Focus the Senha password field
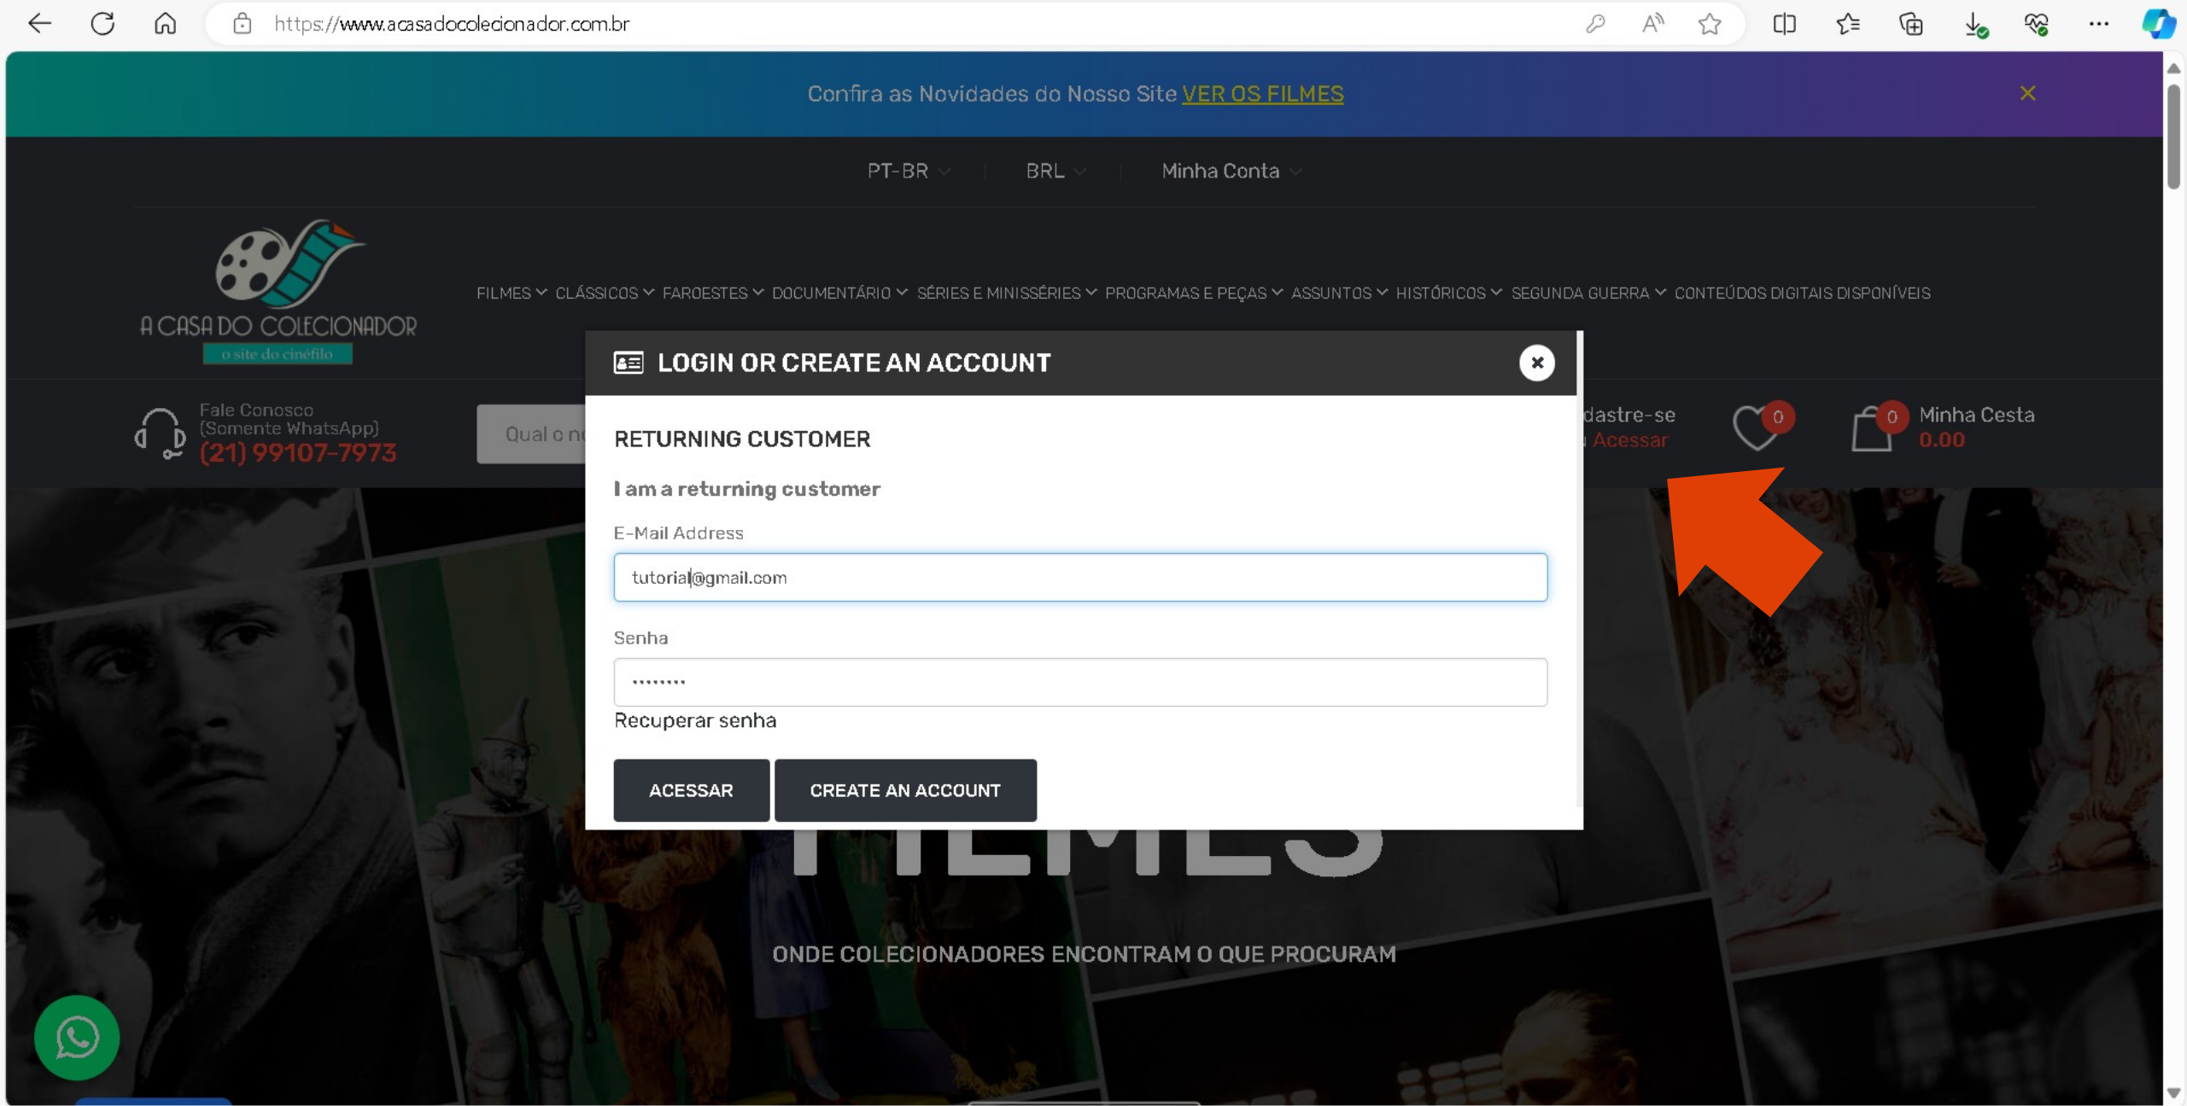2187x1106 pixels. [x=1080, y=682]
